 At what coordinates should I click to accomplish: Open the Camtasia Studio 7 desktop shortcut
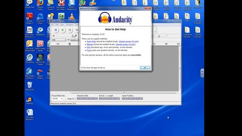[51, 5]
